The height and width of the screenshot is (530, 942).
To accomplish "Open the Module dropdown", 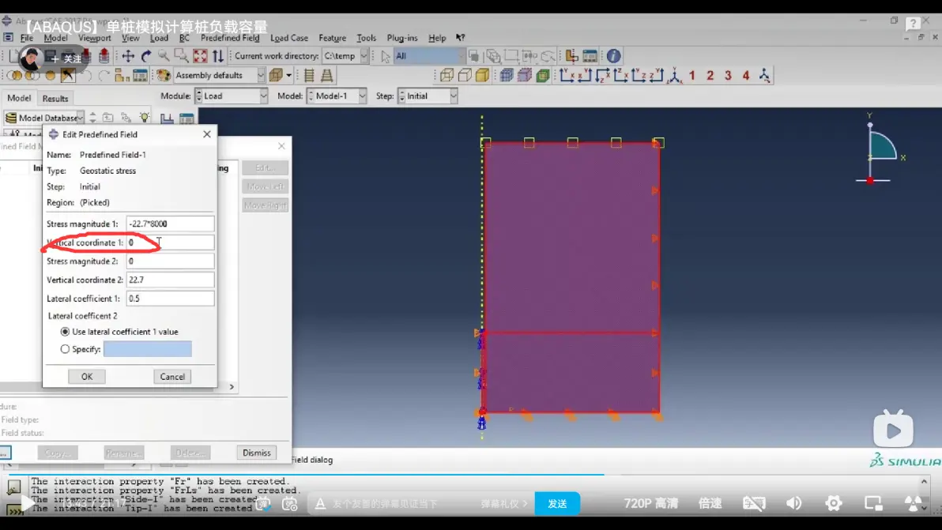I will pos(232,96).
